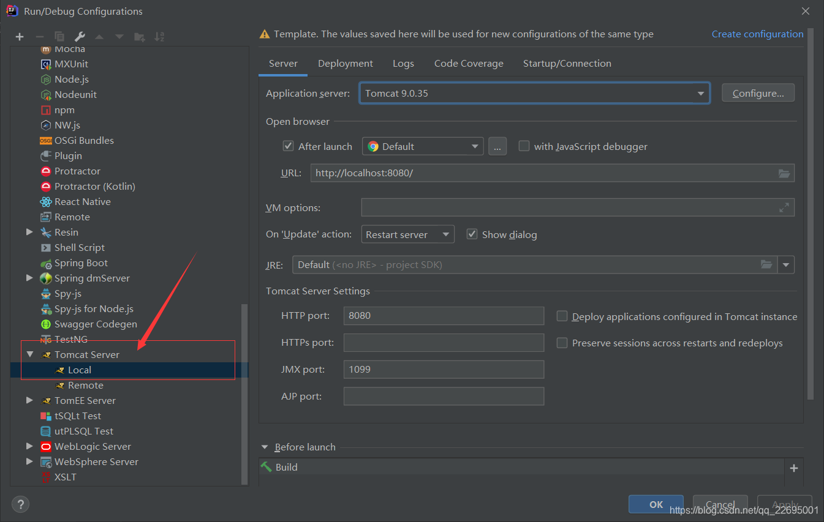This screenshot has width=824, height=522.
Task: Click the help question mark icon
Action: (x=20, y=505)
